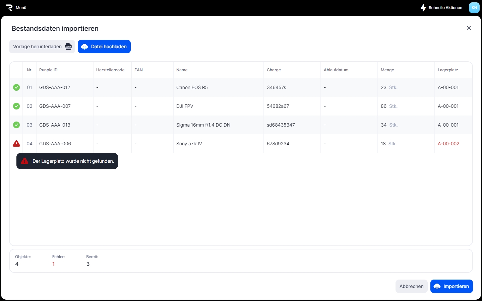
Task: Open the KN user avatar
Action: click(x=474, y=8)
